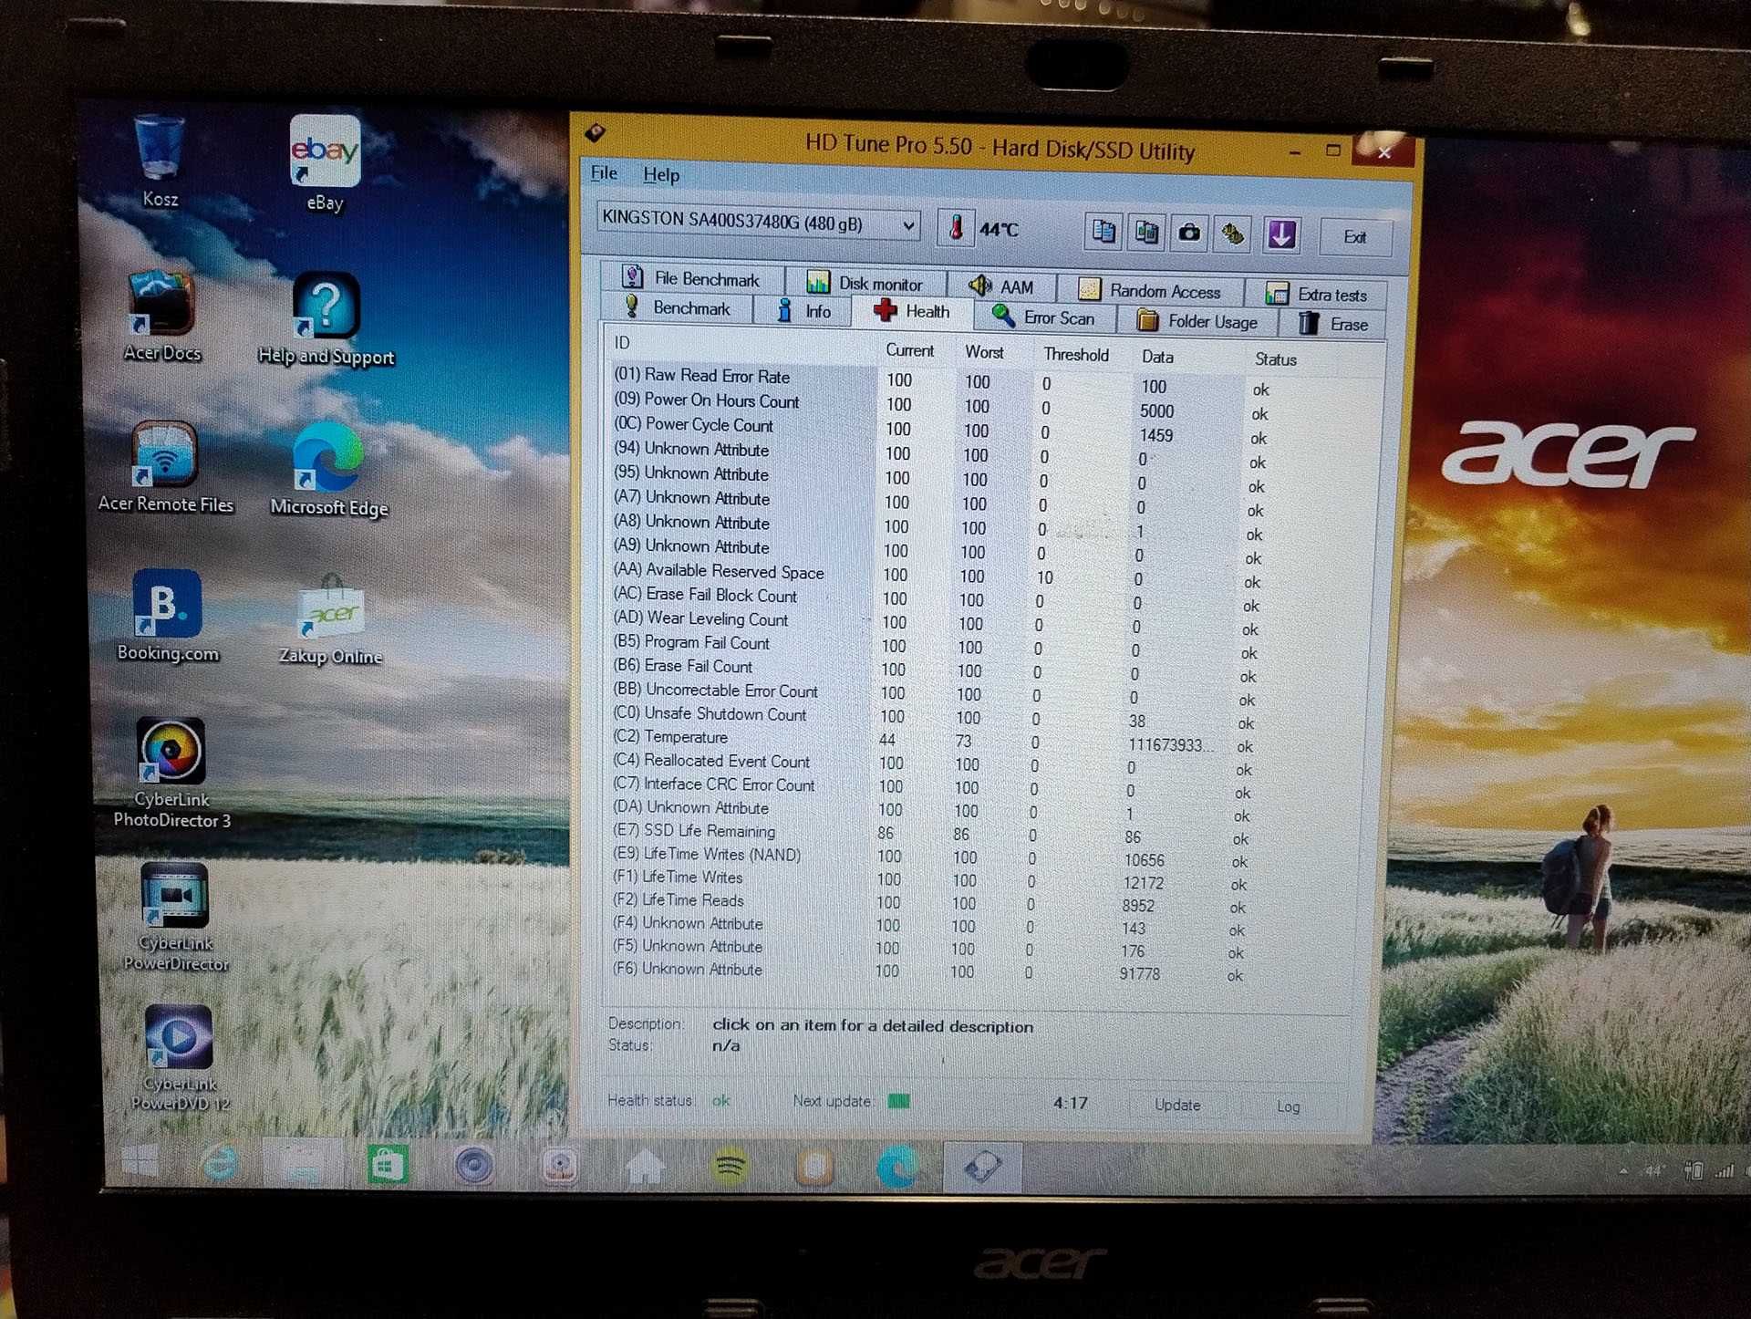Viewport: 1751px width, 1319px height.
Task: Open Booking.com desktop shortcut
Action: (168, 616)
